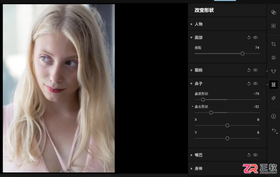Toggle visibility of 鼻子 adjustments
Image resolution: width=280 pixels, height=177 pixels.
click(255, 83)
